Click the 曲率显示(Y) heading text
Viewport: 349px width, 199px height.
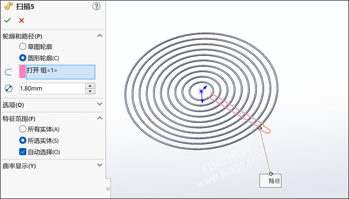19,166
